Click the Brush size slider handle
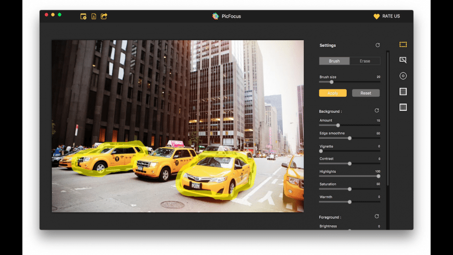 pos(332,82)
